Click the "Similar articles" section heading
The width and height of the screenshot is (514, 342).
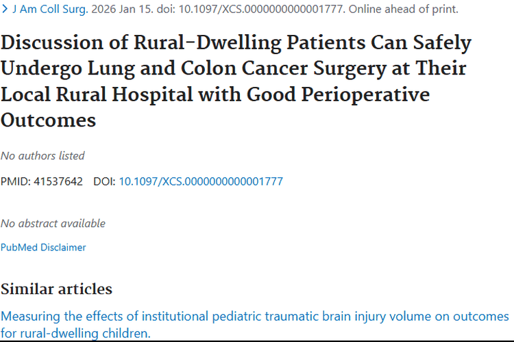56,289
